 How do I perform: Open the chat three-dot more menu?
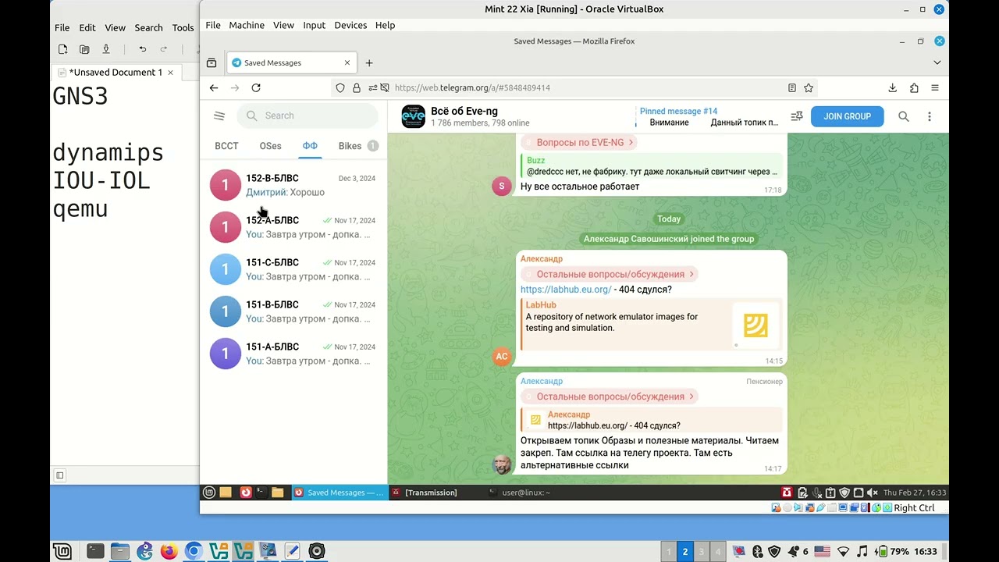pyautogui.click(x=929, y=116)
